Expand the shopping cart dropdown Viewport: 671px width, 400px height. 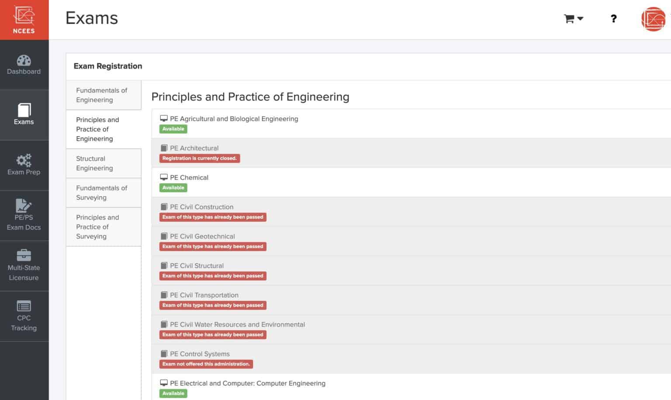573,18
